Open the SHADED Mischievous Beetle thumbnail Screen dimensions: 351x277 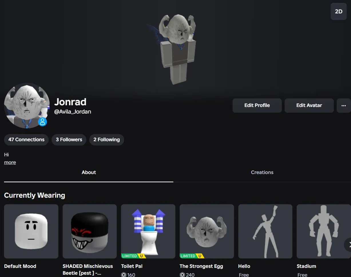pyautogui.click(x=90, y=231)
